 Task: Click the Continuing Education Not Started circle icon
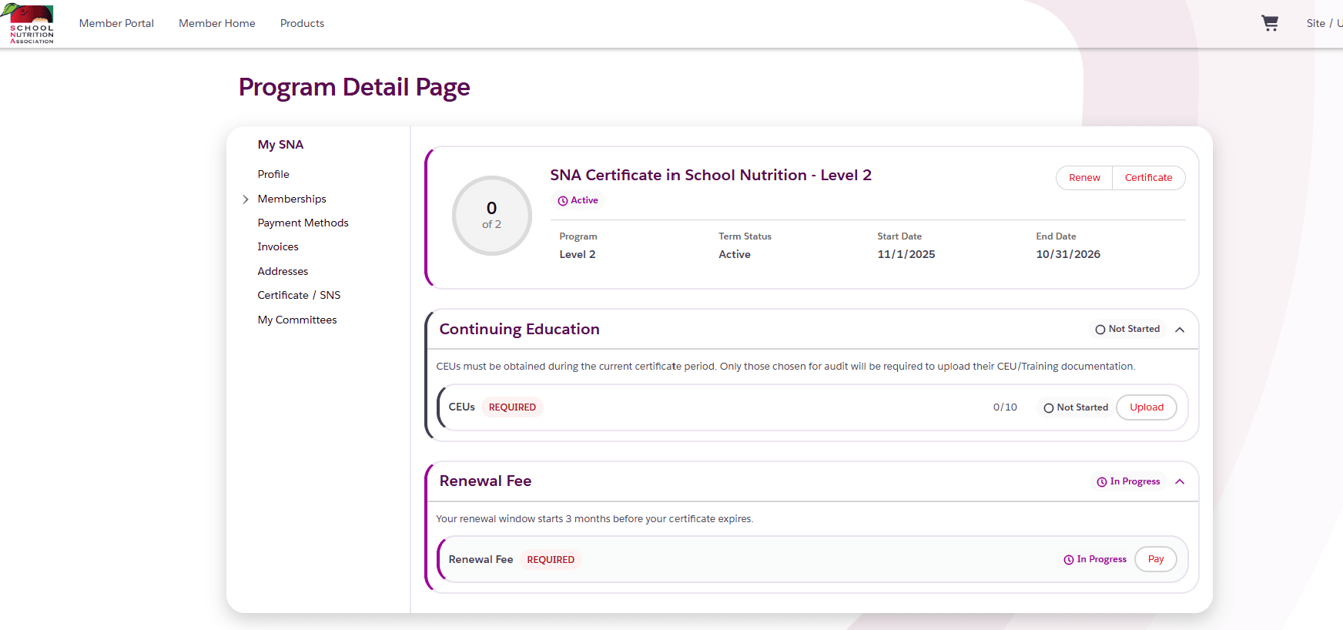pos(1100,330)
